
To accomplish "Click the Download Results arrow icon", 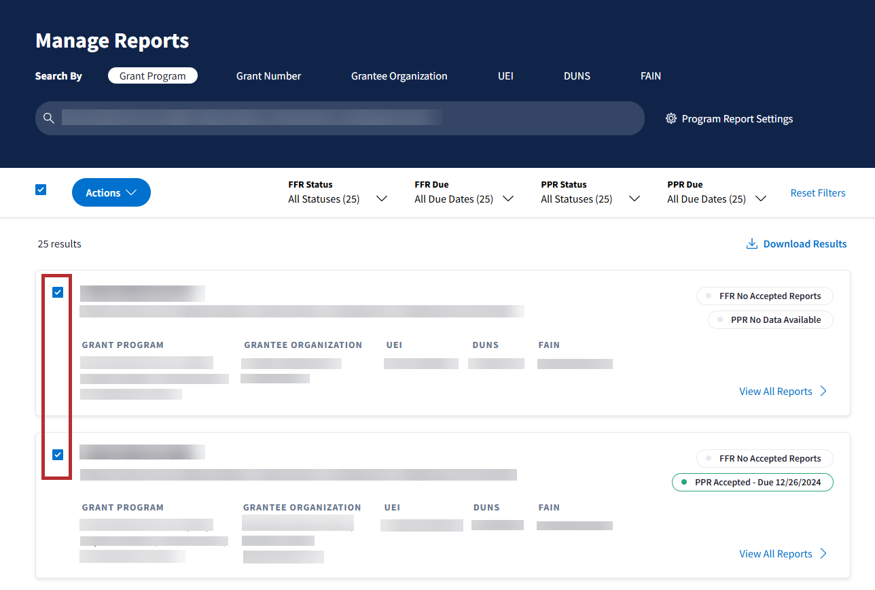I will click(752, 244).
